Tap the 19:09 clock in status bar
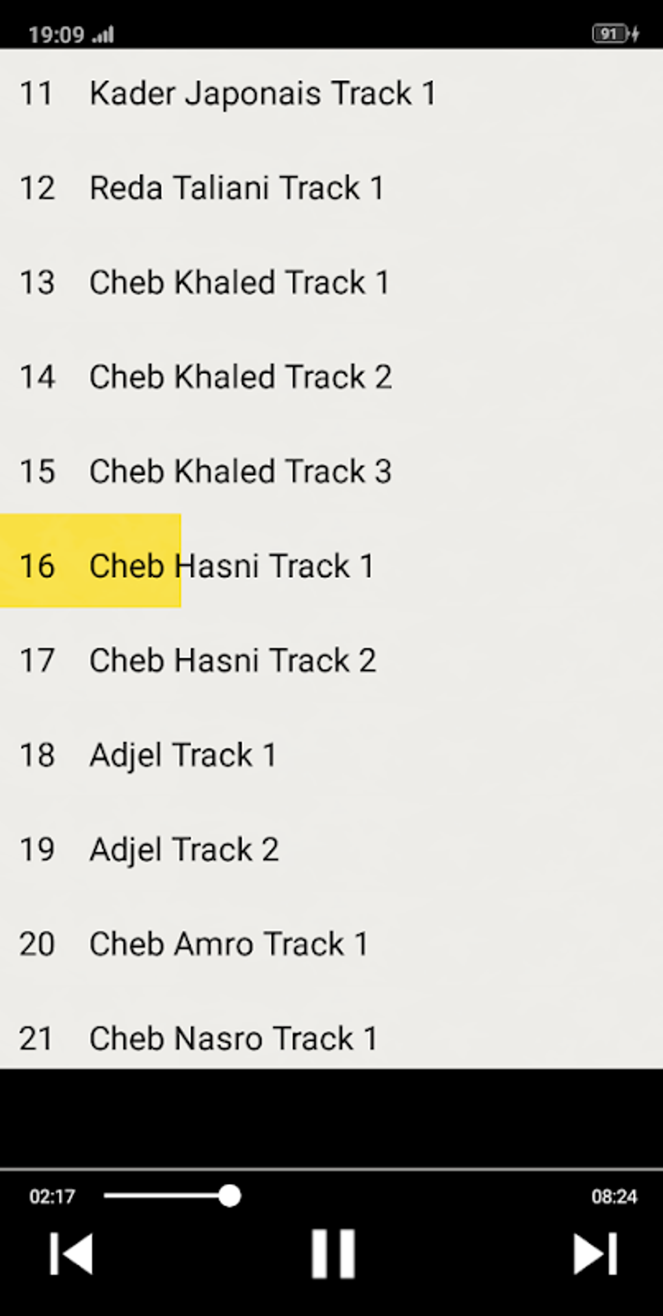The width and height of the screenshot is (663, 1316). (57, 34)
